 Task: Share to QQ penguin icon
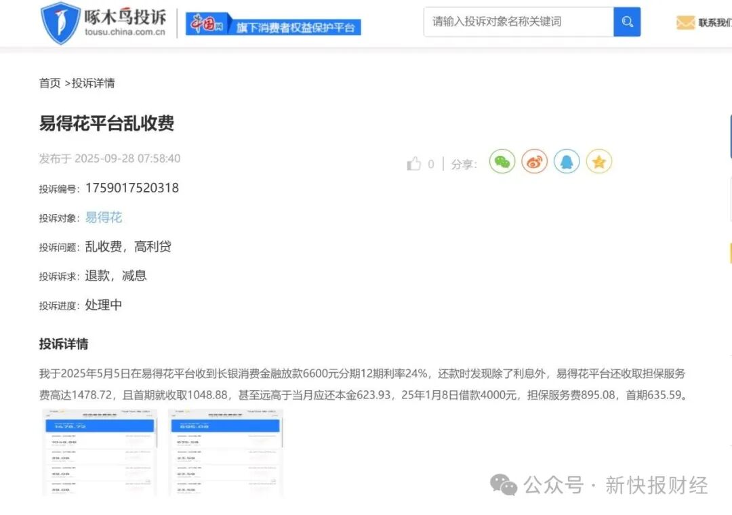[566, 161]
